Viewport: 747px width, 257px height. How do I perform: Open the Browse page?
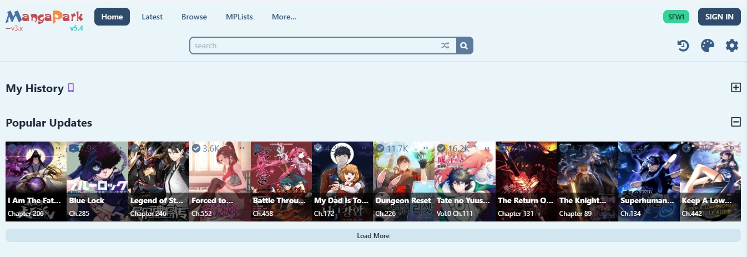point(194,17)
